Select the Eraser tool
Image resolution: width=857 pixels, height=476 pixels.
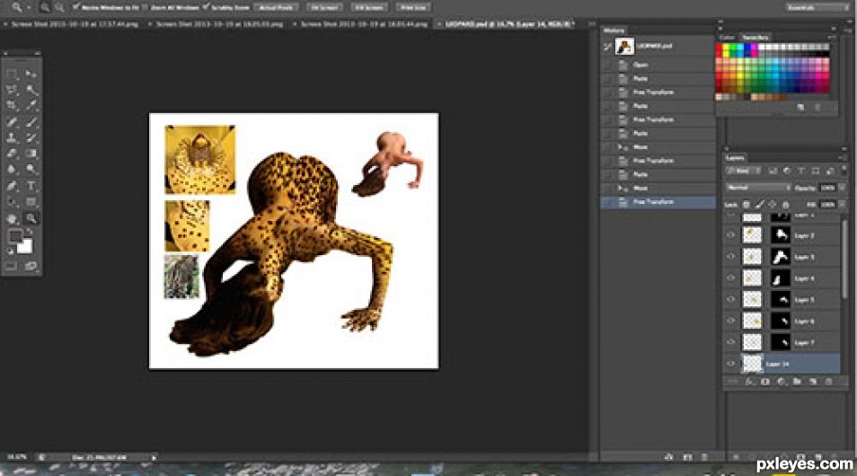[12, 154]
